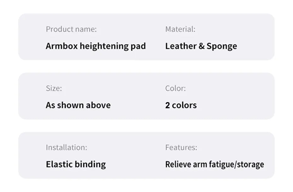Screen dimensions: 293x192
Task: Select the 'Relieve arm fatigue/storage' text
Action: coord(215,164)
